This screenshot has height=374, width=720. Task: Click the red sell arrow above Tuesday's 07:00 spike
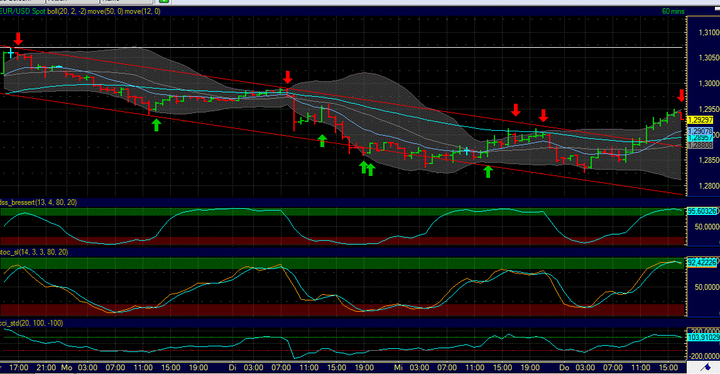click(x=288, y=78)
